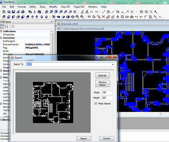Click the categorized view icon in properties panel

pos(2,26)
